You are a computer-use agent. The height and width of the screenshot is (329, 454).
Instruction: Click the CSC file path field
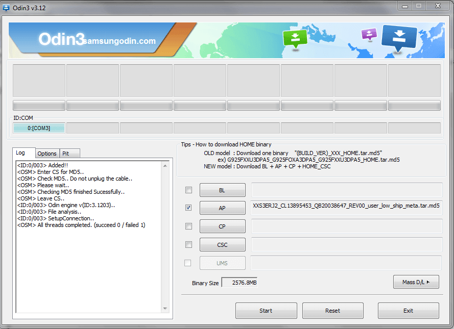click(347, 244)
